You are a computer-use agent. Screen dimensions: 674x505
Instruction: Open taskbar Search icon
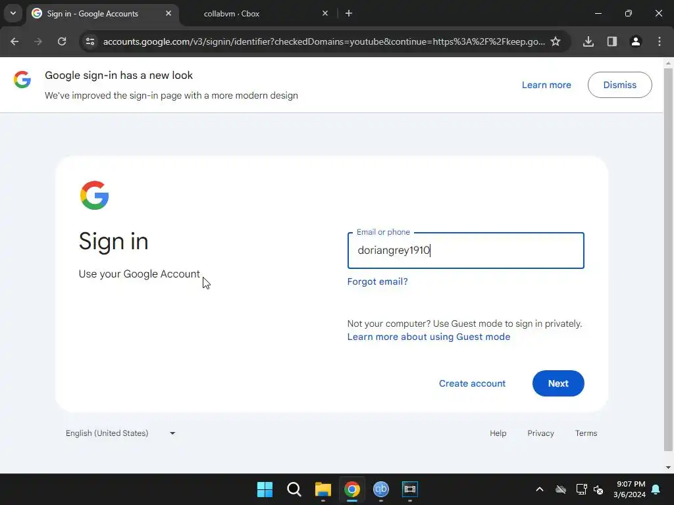(294, 489)
